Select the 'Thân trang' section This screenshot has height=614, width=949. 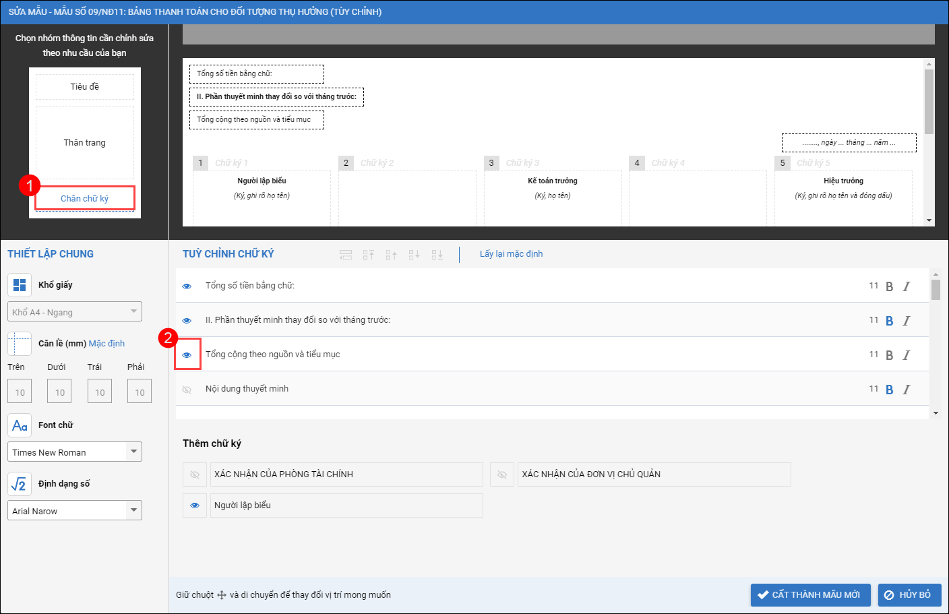[x=85, y=143]
